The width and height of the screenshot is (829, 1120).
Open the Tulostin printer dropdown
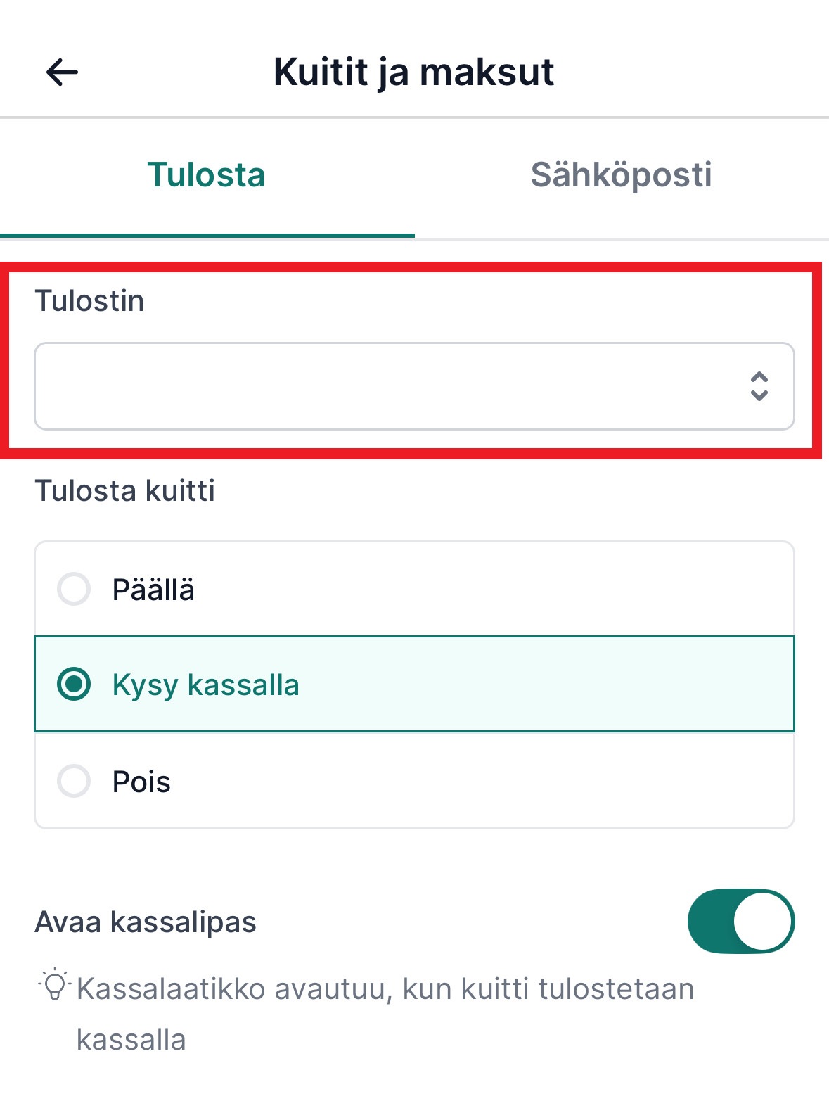coord(414,386)
